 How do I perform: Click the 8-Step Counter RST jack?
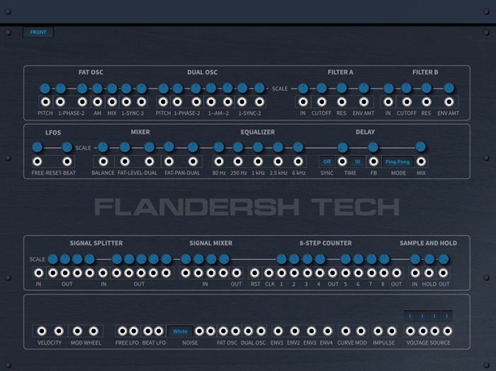coord(255,273)
